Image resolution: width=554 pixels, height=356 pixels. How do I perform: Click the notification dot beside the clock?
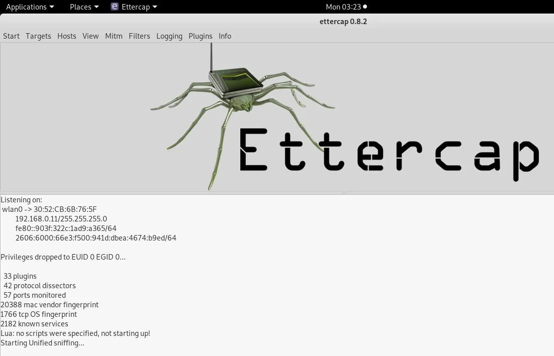pos(365,7)
